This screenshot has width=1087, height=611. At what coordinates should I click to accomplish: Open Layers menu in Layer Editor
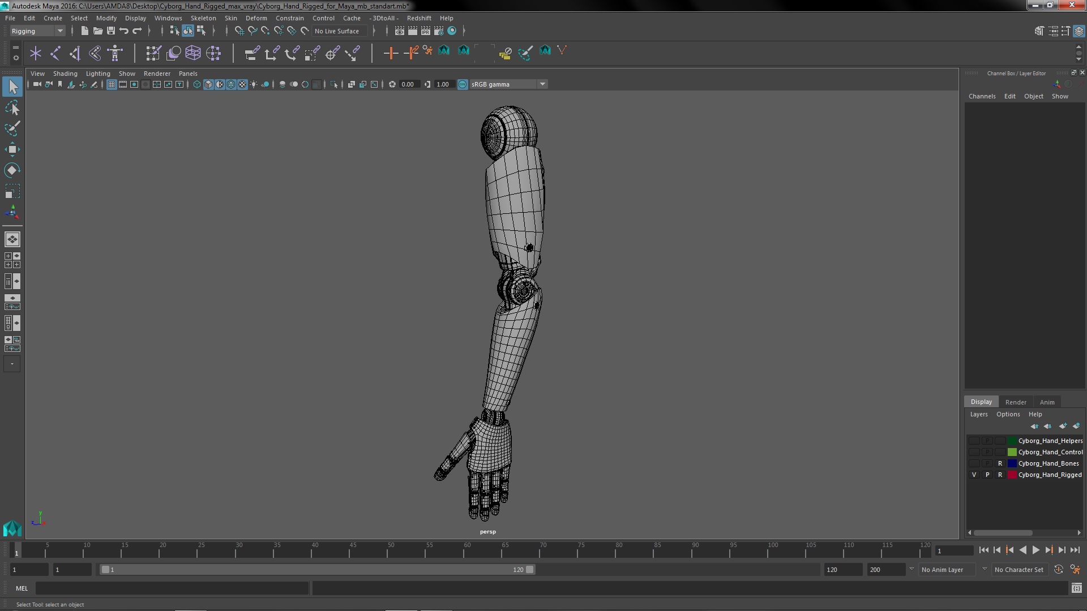coord(978,414)
